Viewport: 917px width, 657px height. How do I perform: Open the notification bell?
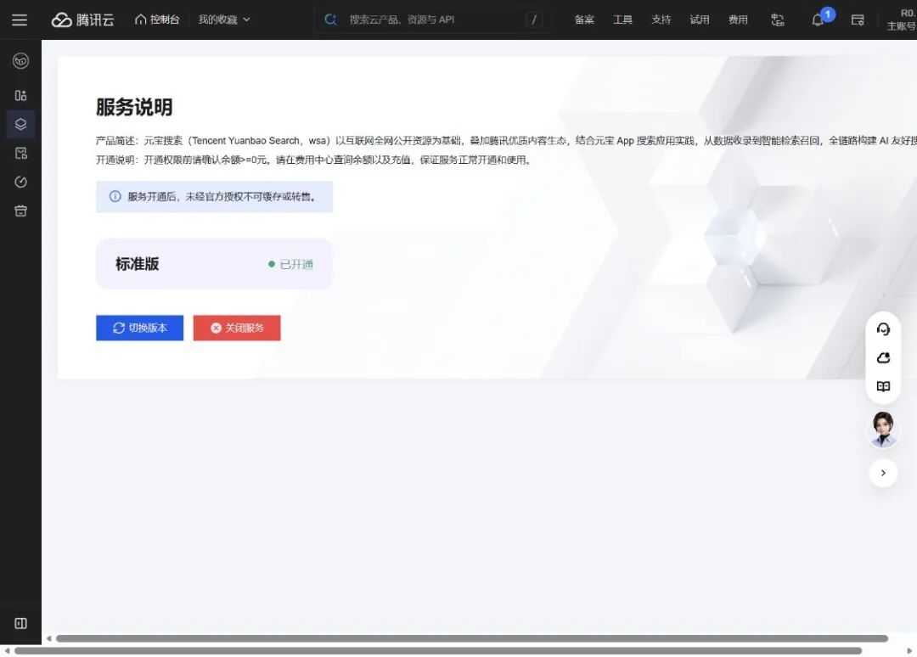click(819, 20)
